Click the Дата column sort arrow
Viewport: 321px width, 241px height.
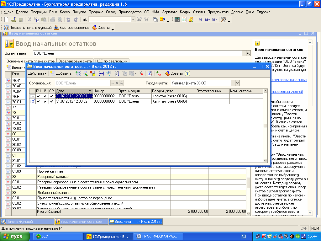coord(90,91)
